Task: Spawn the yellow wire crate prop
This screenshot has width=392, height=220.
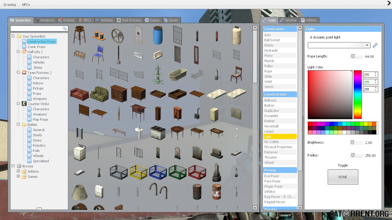Action: [138, 172]
